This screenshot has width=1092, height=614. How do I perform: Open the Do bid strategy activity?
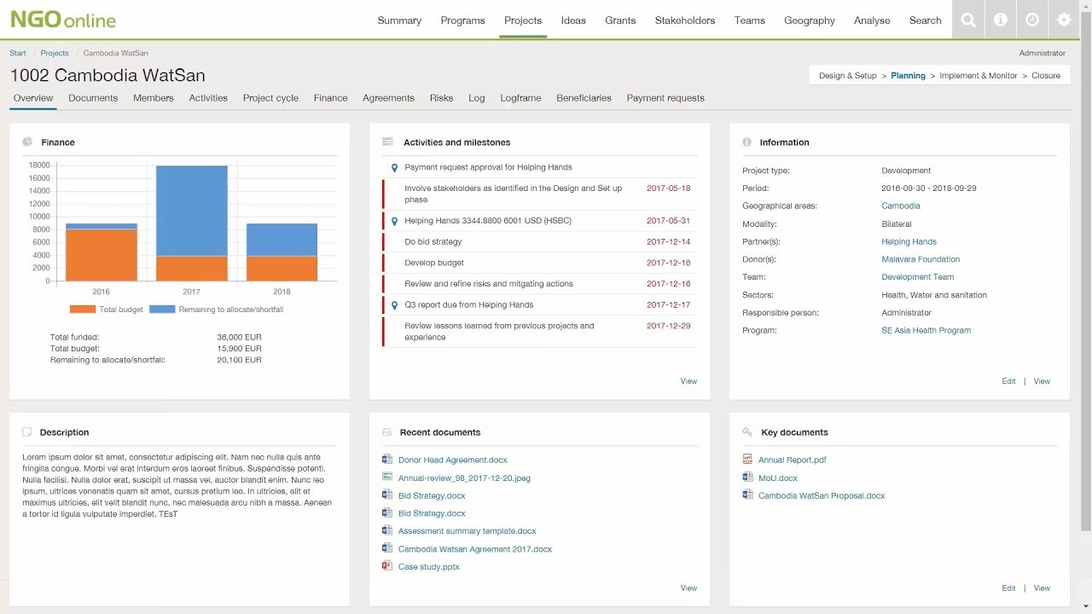(x=433, y=242)
